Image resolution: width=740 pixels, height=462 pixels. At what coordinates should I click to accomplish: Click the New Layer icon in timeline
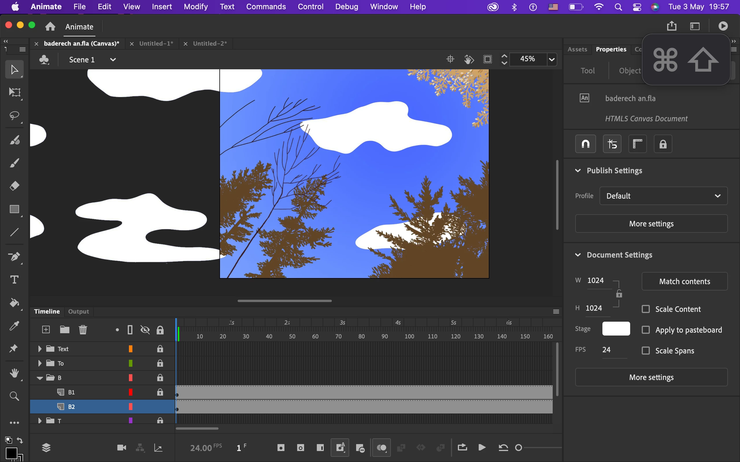coord(46,329)
